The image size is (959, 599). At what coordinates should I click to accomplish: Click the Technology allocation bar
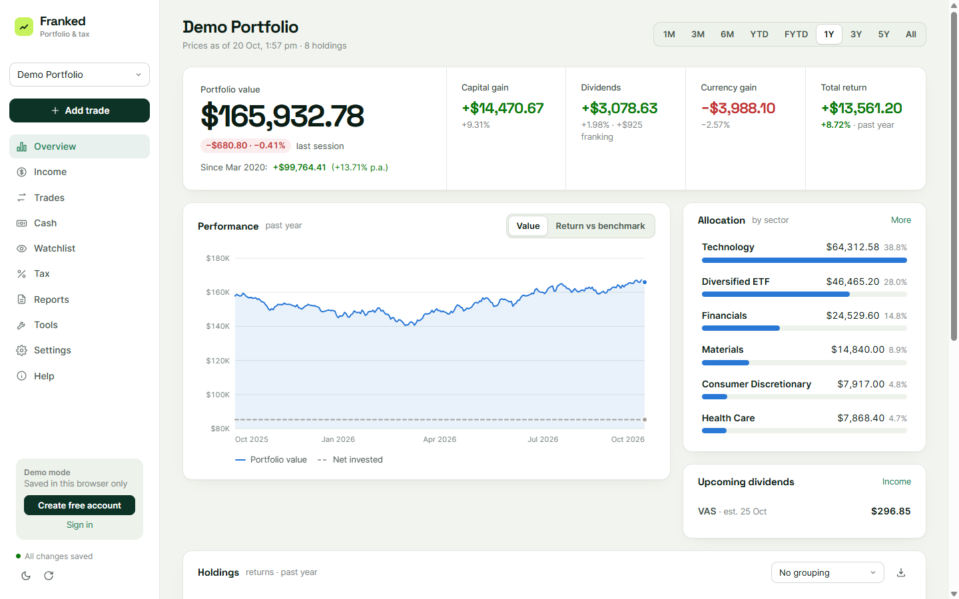click(x=804, y=260)
